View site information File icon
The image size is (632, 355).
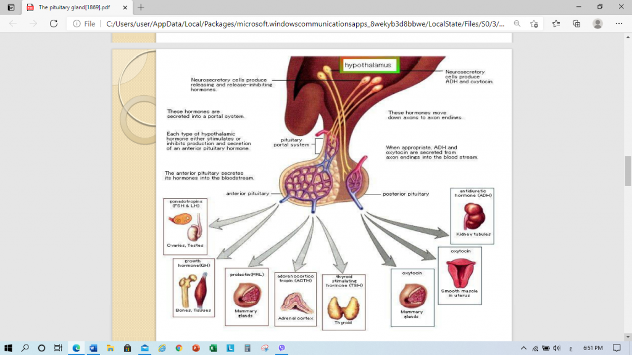(84, 23)
